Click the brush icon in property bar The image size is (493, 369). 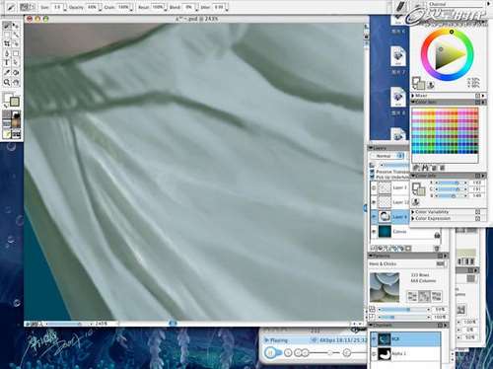11,7
